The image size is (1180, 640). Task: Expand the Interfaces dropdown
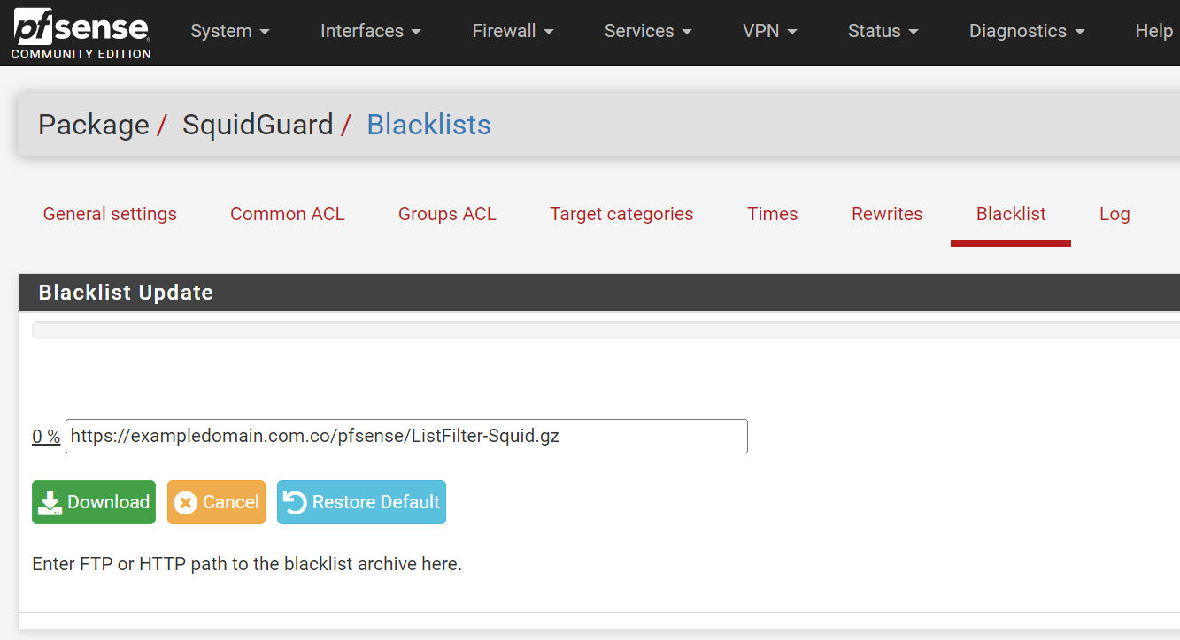pos(369,31)
